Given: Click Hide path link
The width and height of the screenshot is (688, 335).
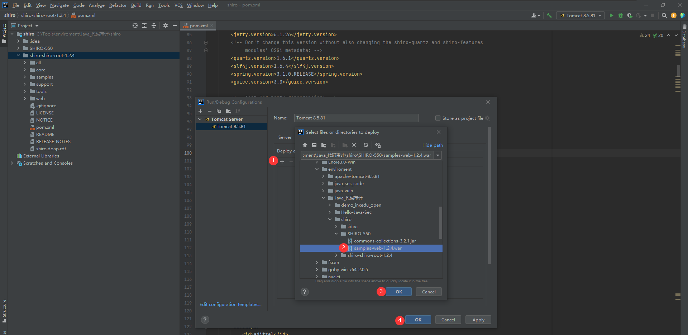Looking at the screenshot, I should pyautogui.click(x=433, y=145).
